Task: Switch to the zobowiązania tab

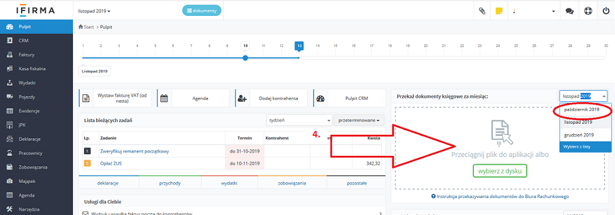Action: (292, 183)
